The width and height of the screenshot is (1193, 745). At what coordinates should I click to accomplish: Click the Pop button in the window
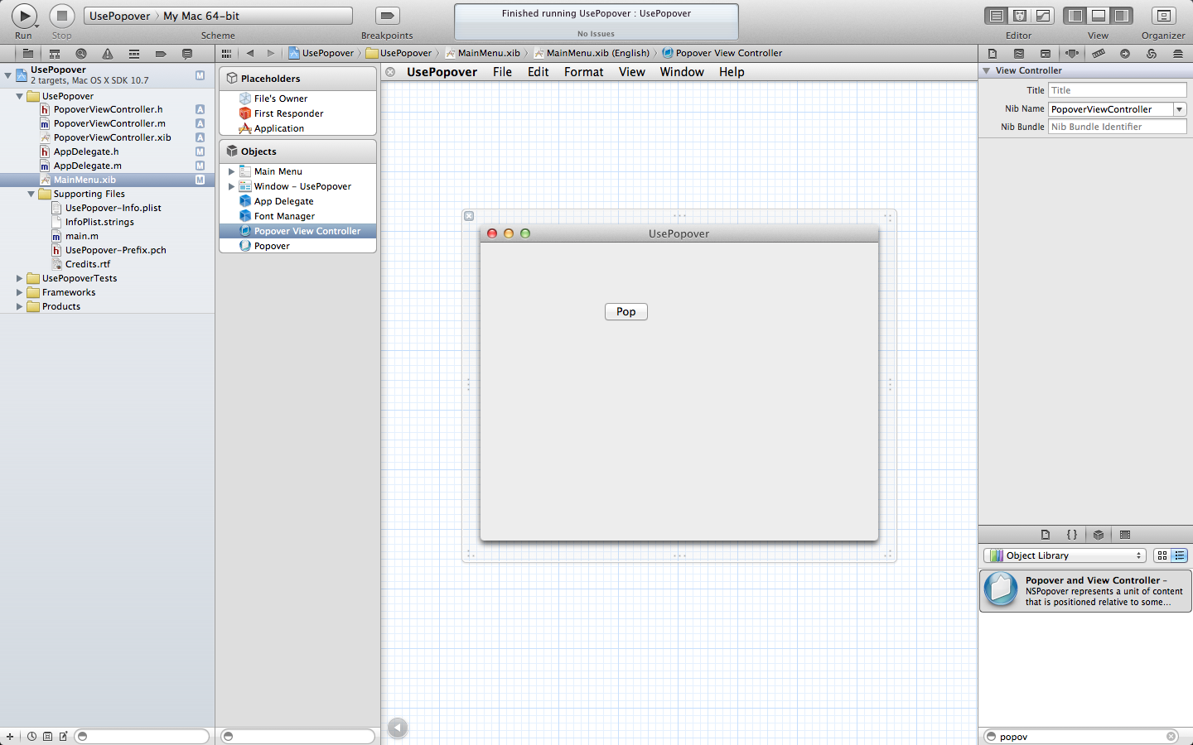[x=626, y=311]
